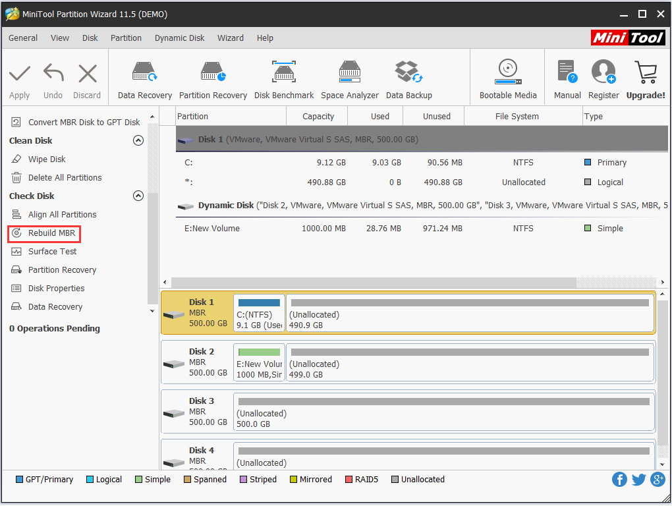
Task: Create Bootable Media
Action: [x=508, y=80]
